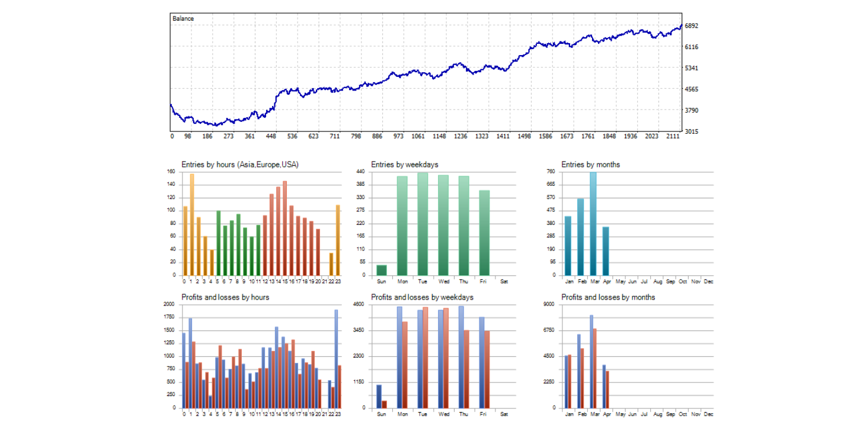The height and width of the screenshot is (428, 857).
Task: Click the 'Profits and losses by weekdays' title
Action: pos(423,297)
